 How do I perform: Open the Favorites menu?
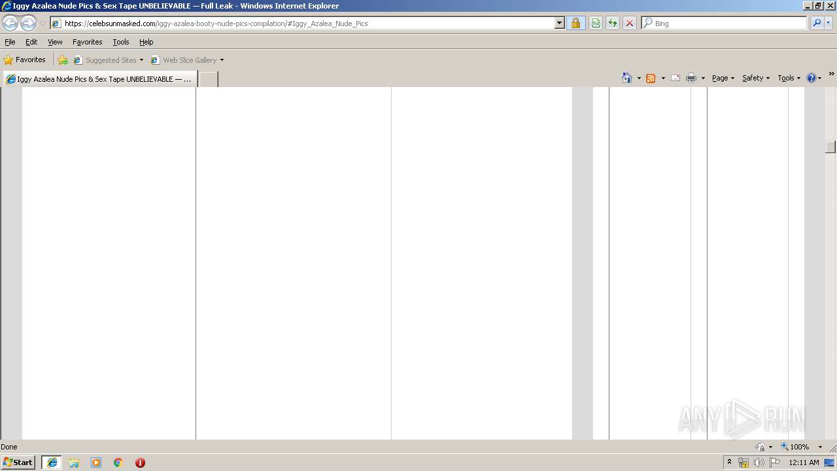[x=88, y=42]
